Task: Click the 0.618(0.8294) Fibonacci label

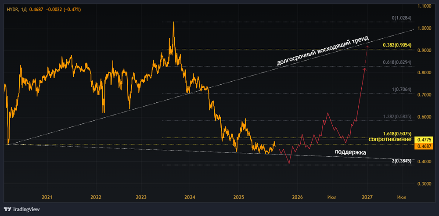Action: pos(396,62)
